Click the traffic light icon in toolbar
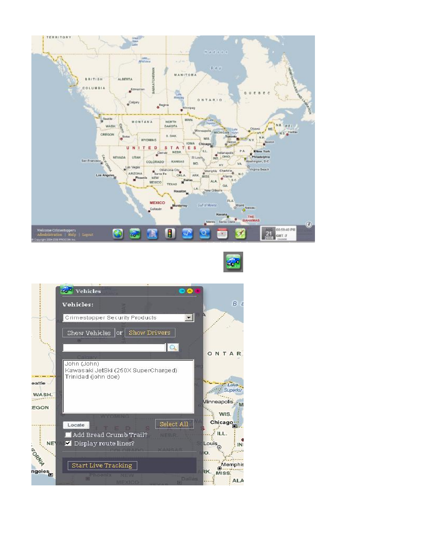The image size is (428, 554). [x=170, y=233]
